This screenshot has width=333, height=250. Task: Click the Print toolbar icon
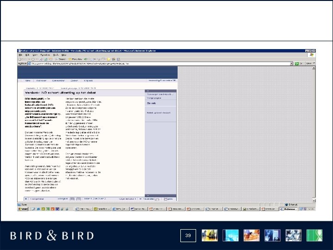[99, 59]
